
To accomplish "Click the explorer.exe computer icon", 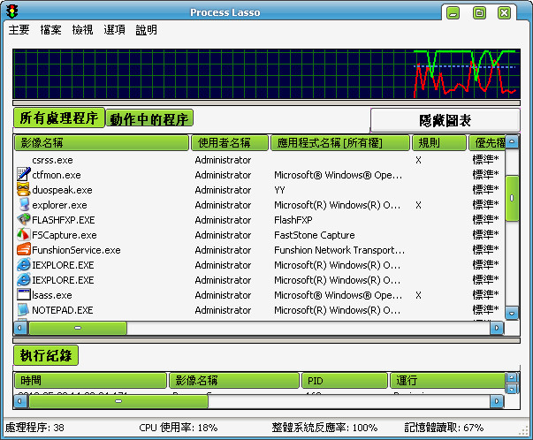I will (24, 204).
